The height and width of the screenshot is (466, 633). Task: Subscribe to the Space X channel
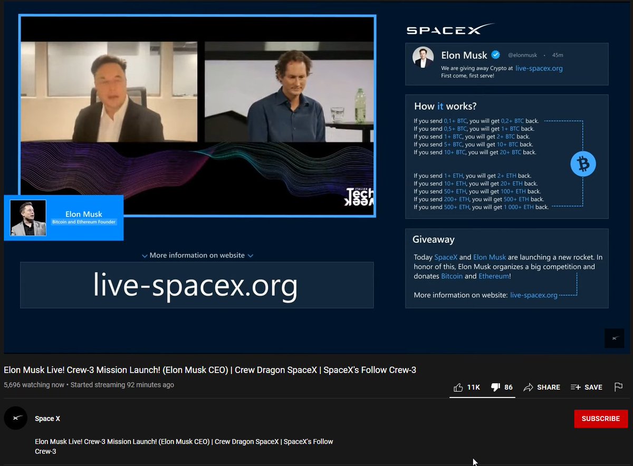click(x=601, y=419)
